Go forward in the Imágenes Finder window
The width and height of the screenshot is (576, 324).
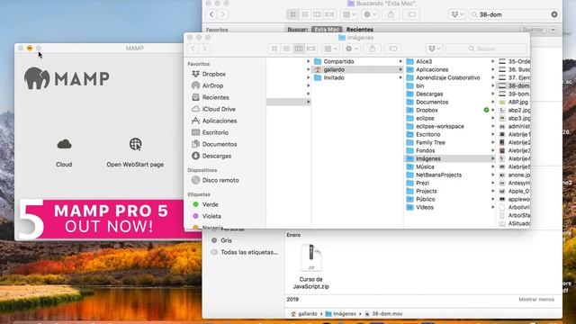[204, 49]
